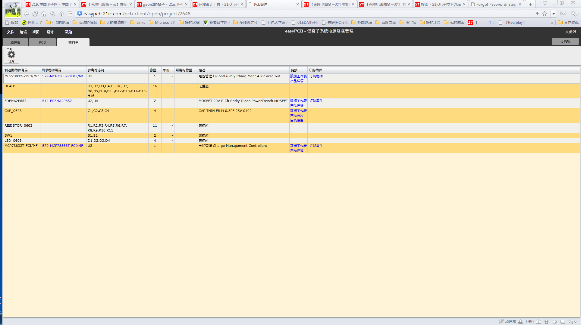Select the LED_0603 part cell
The image size is (581, 325).
click(x=22, y=141)
